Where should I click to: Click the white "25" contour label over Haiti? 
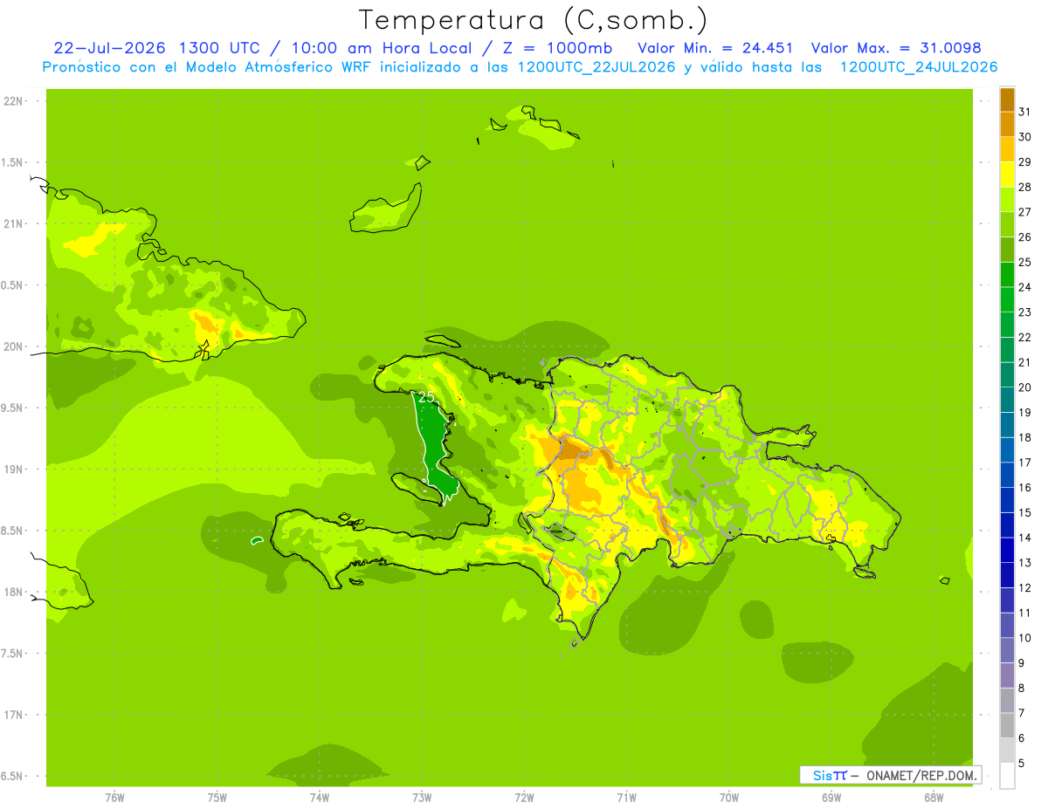coord(426,397)
